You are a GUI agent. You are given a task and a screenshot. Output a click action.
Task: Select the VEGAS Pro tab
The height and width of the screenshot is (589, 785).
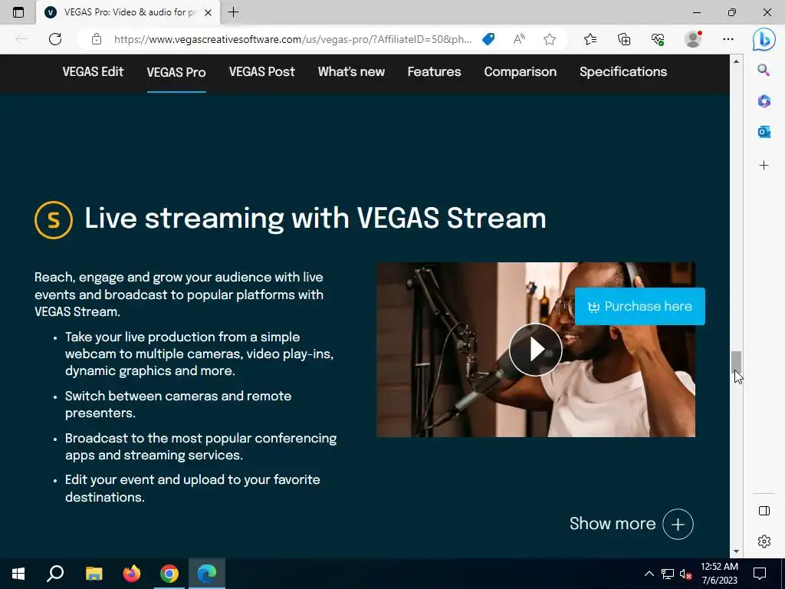(176, 72)
